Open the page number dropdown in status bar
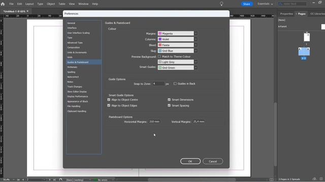 [44, 180]
